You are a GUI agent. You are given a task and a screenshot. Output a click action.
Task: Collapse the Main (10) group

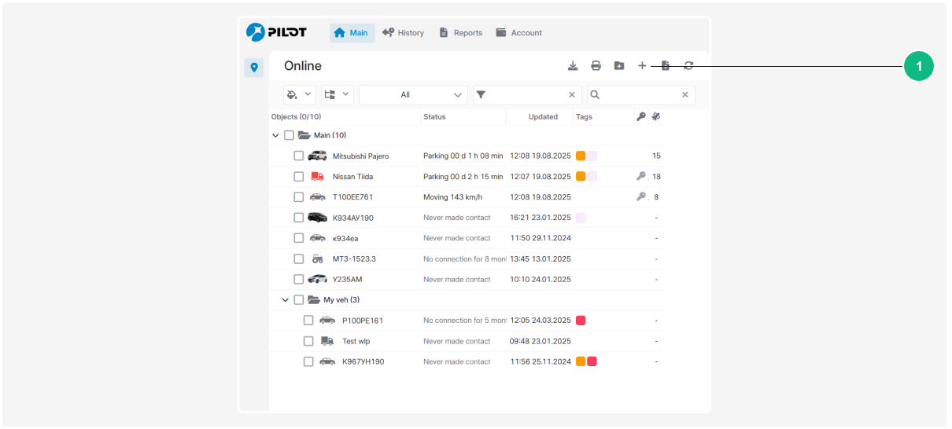(275, 135)
